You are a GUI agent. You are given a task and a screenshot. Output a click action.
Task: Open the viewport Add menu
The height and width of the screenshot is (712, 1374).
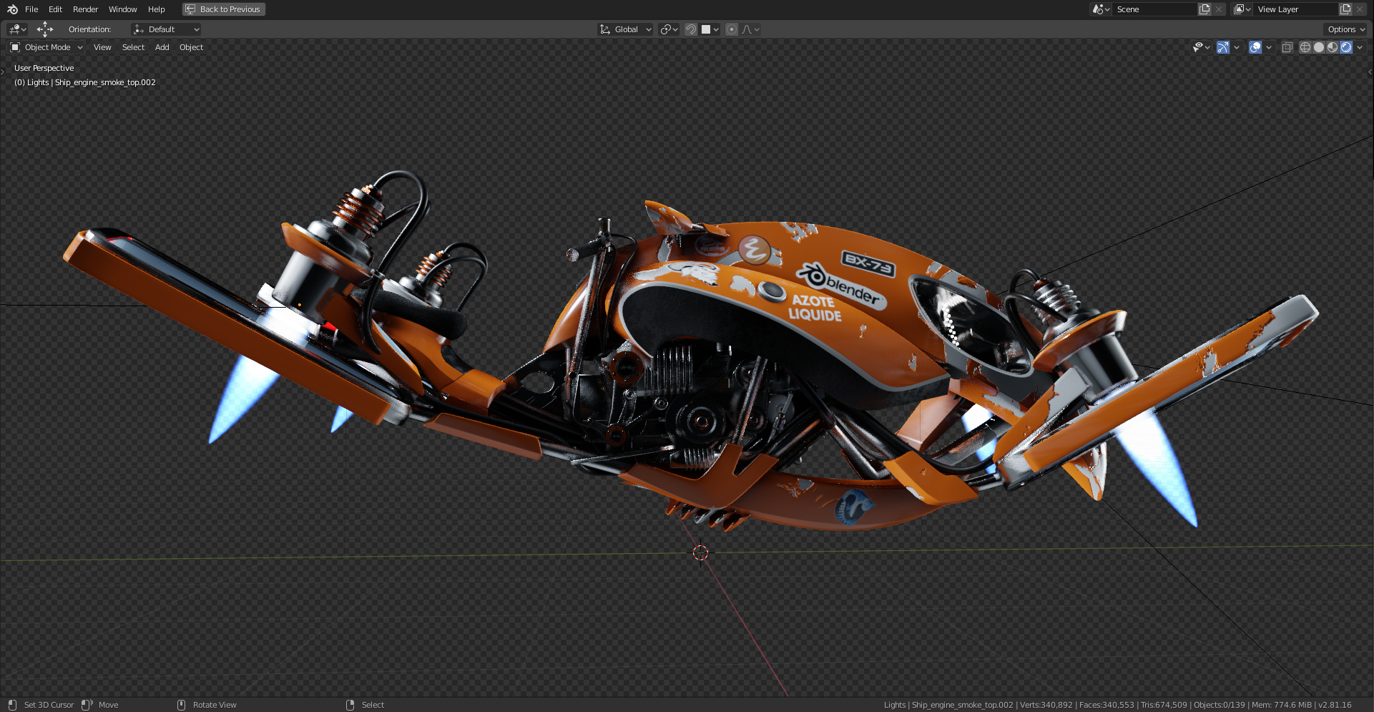pos(162,47)
